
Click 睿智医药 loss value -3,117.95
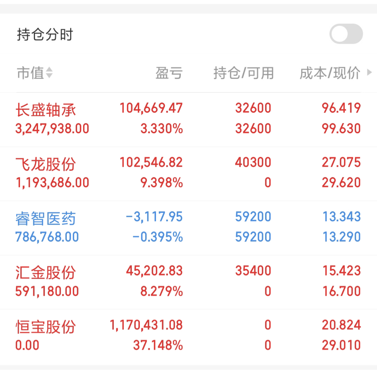tap(154, 217)
